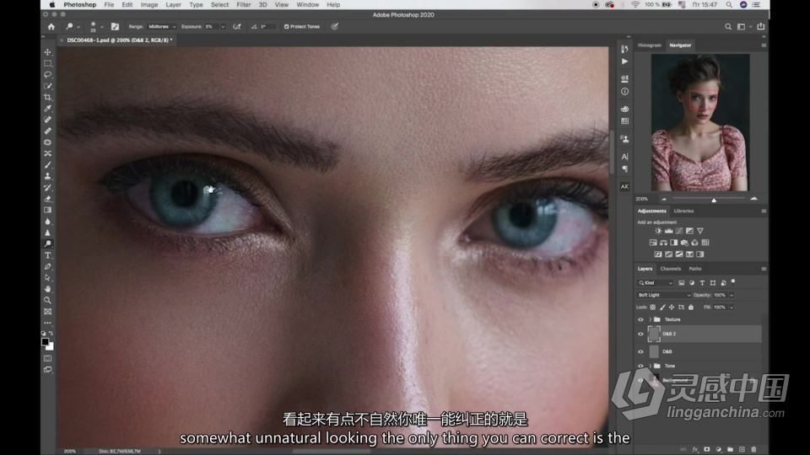This screenshot has height=455, width=810.
Task: Select the Horizontal Type tool
Action: [47, 255]
